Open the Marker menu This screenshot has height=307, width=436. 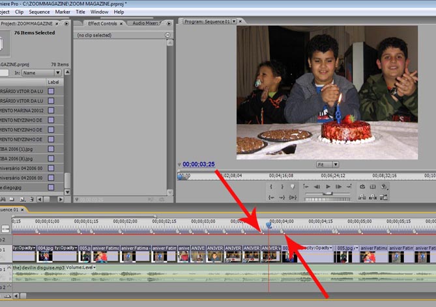coord(63,12)
